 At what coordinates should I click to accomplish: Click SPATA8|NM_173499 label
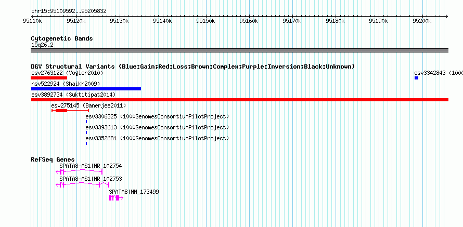point(134,192)
